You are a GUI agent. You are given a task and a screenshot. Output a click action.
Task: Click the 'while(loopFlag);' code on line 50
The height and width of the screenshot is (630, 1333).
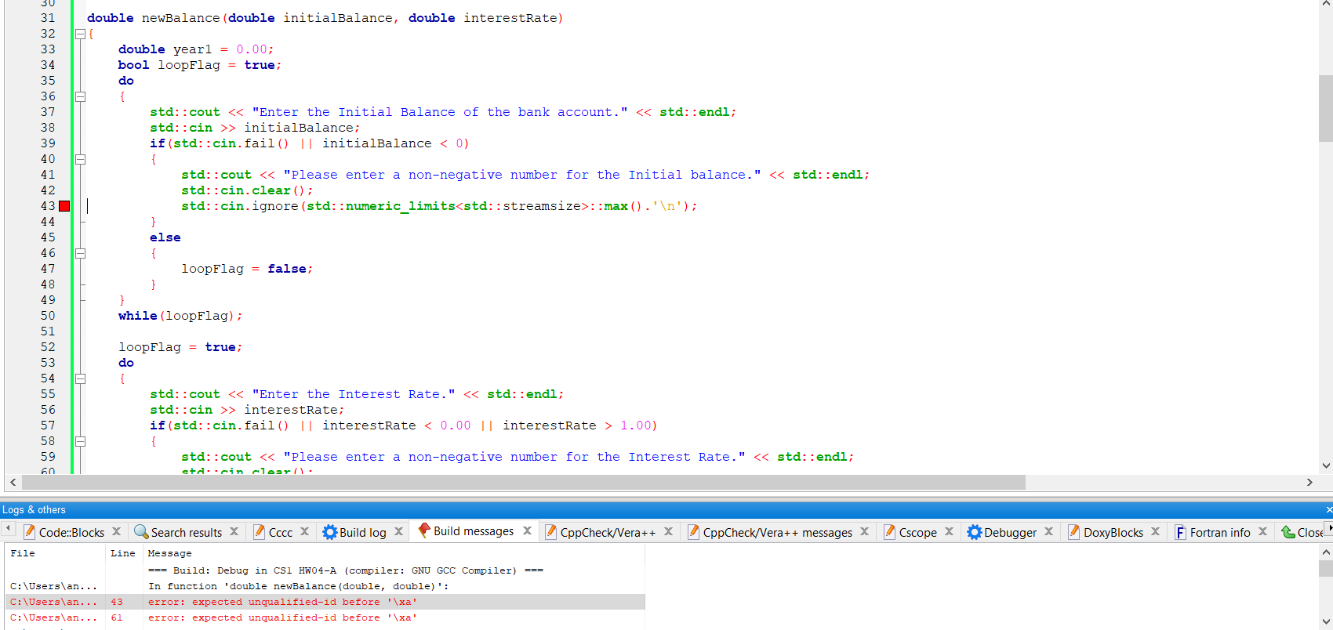(180, 316)
